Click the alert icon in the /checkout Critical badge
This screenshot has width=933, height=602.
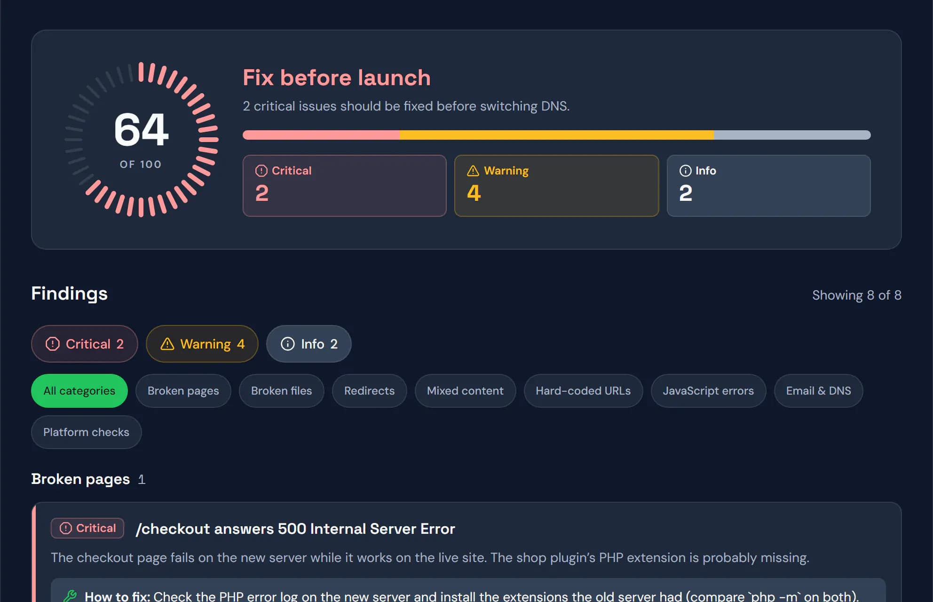(x=66, y=528)
